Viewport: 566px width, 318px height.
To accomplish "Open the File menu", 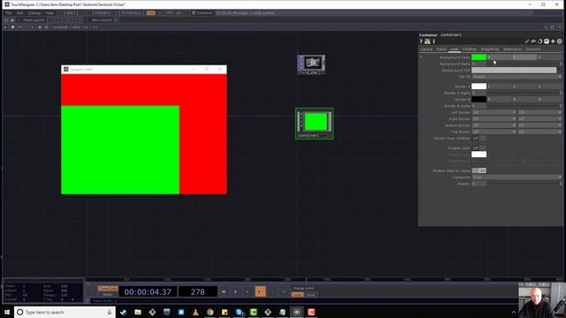I will 8,13.
